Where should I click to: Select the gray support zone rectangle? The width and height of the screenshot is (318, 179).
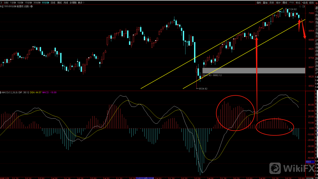click(x=254, y=70)
